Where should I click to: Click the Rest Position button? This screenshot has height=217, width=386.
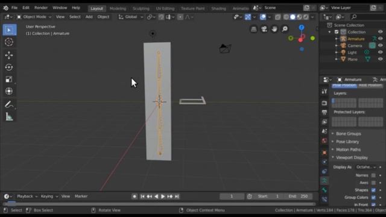[370, 86]
